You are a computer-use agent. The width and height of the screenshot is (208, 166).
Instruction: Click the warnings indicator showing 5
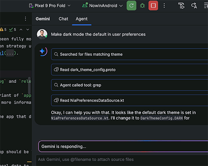coord(3,29)
